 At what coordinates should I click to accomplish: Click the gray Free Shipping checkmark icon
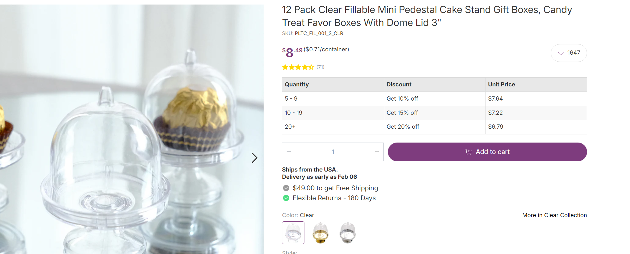point(286,188)
